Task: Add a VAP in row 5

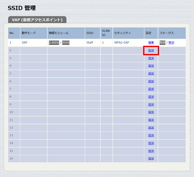Action: 151,73
